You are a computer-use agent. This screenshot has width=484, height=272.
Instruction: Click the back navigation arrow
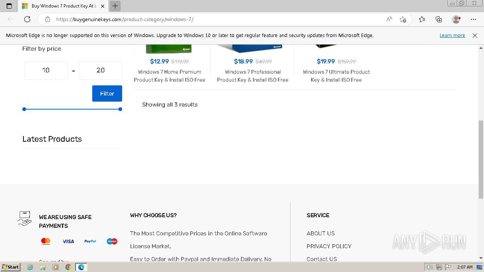click(x=11, y=19)
